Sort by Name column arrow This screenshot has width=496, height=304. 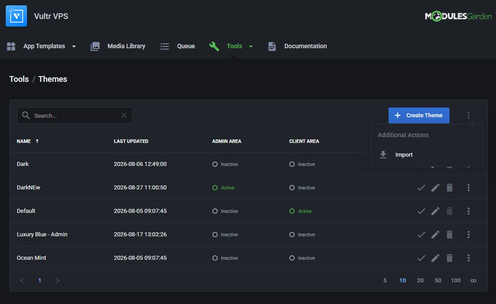pyautogui.click(x=37, y=141)
